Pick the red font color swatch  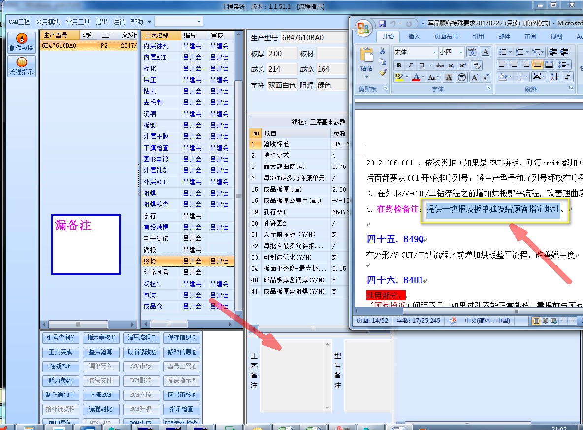[416, 77]
